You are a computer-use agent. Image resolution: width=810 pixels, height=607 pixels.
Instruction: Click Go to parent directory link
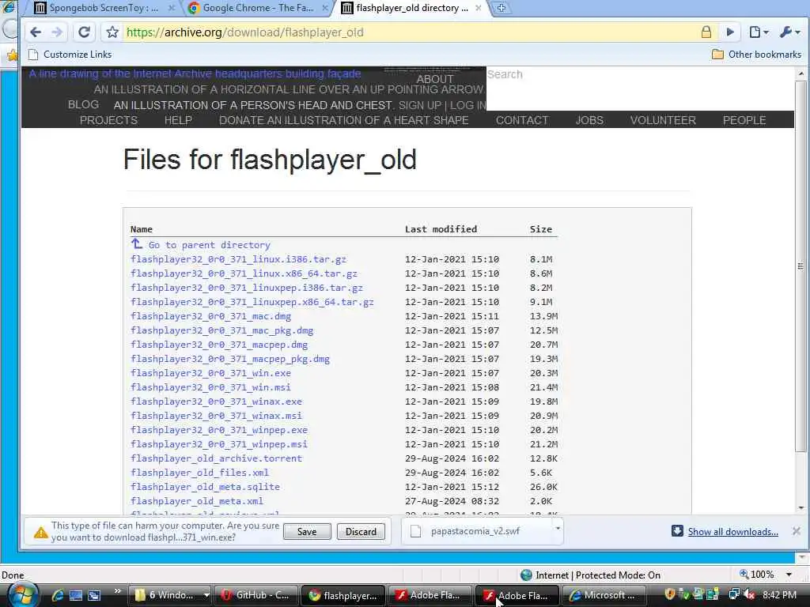(209, 245)
